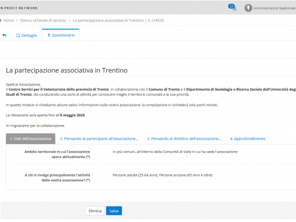The width and height of the screenshot is (296, 222).
Task: Click the page title La partecipazione associativa in Trentino
Action: coord(67,70)
